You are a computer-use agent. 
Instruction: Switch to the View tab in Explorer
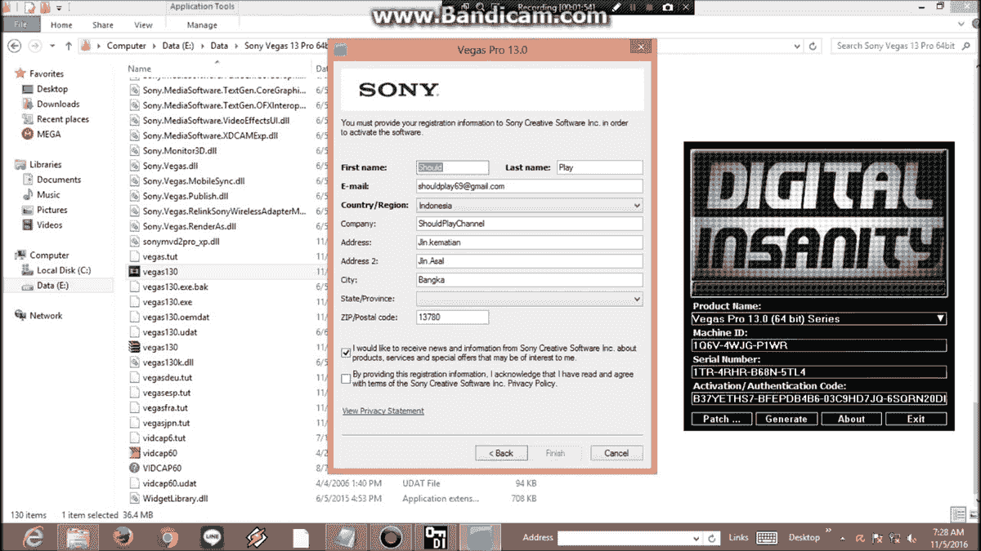(x=143, y=24)
